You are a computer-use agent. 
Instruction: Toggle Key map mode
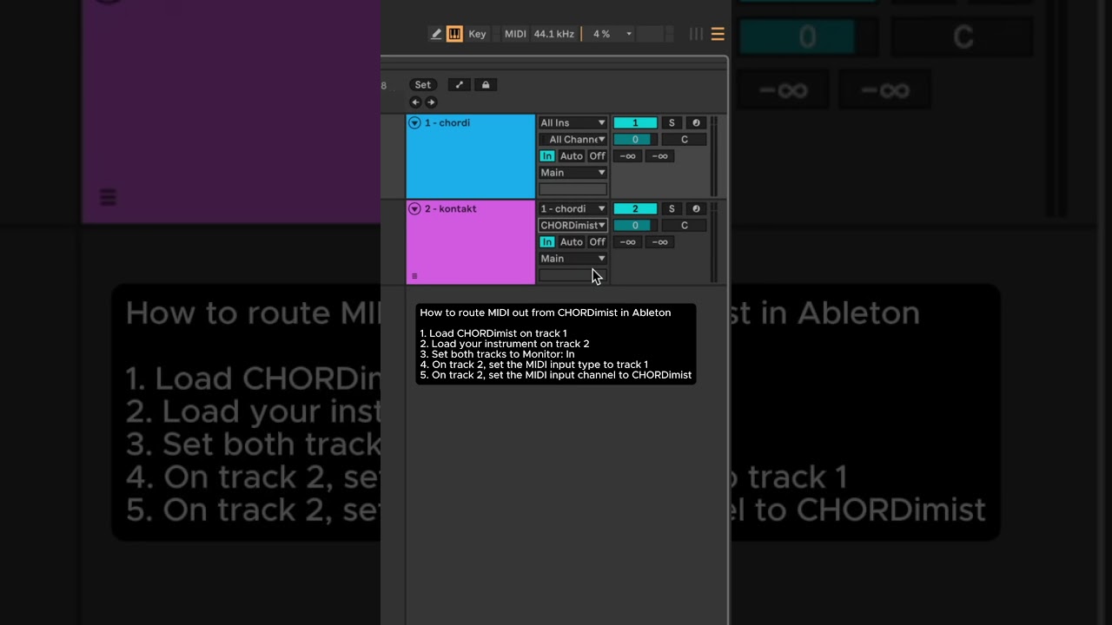point(477,34)
